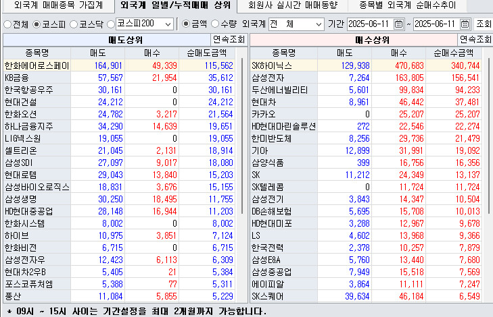Open the 코스피200 index dropdown
Screen dimensions: 493x317
pyautogui.click(x=145, y=24)
